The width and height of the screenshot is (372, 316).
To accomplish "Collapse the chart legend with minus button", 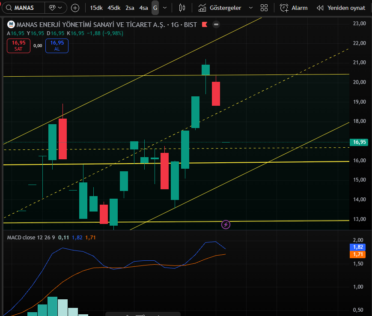I will point(216,24).
